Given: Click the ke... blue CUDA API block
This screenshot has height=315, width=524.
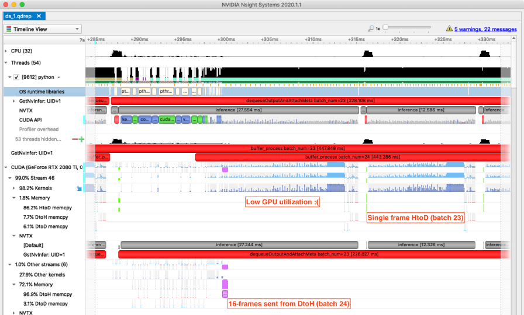Looking at the screenshot, I should point(126,120).
